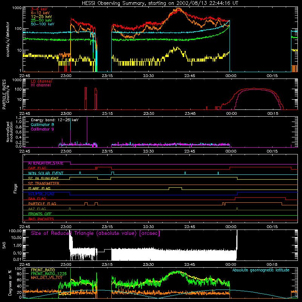Click the NON_SOLAR_EVENT flag label
Viewport: 302px width, 302px height.
(x=46, y=173)
